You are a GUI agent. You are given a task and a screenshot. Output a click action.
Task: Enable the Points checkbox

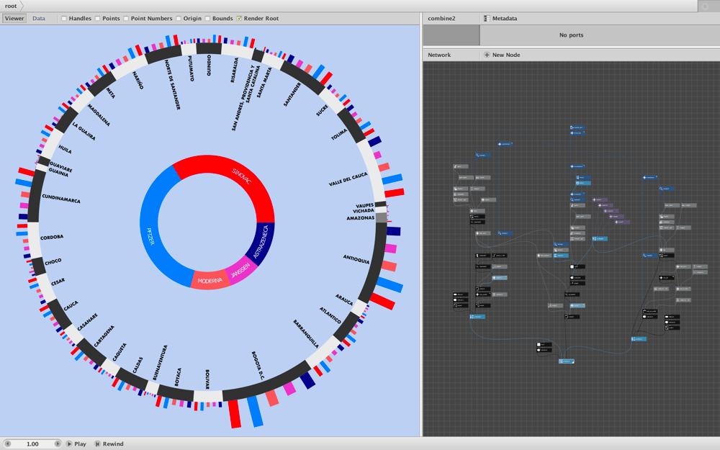(97, 19)
